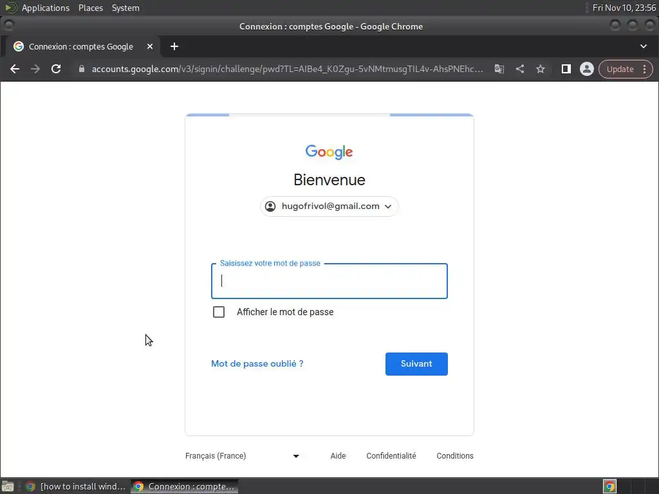The width and height of the screenshot is (659, 494).
Task: Reload the Google sign-in page
Action: click(56, 69)
